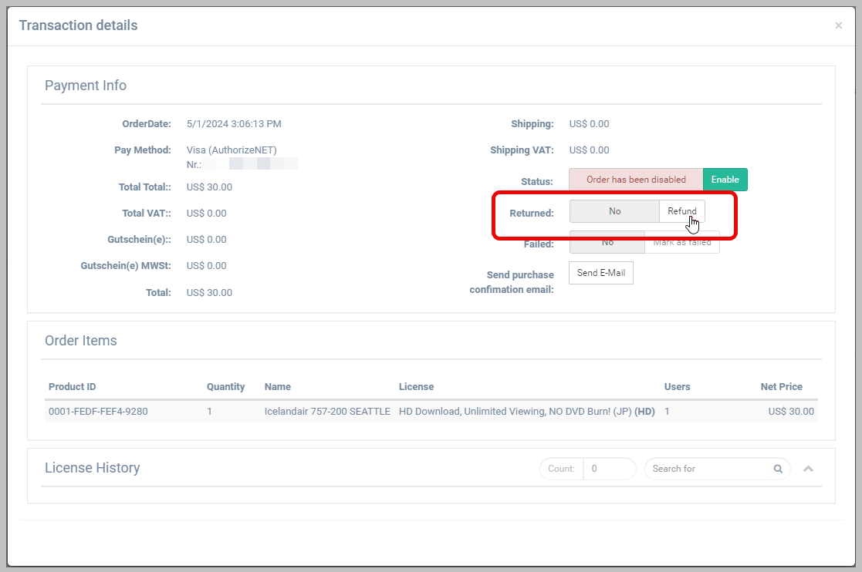Send the purchase confirmation e-mail
The width and height of the screenshot is (862, 572).
(x=600, y=273)
